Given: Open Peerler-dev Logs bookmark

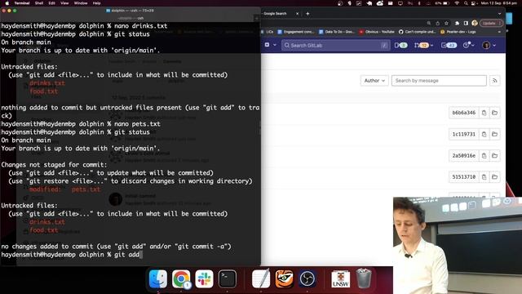Looking at the screenshot, I should click(x=458, y=32).
